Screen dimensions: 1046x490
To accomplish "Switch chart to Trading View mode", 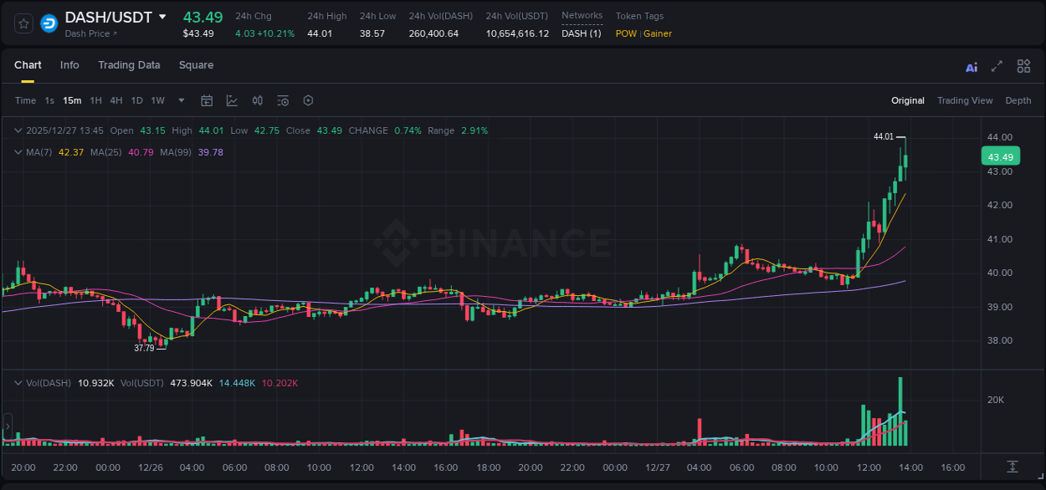I will click(965, 100).
